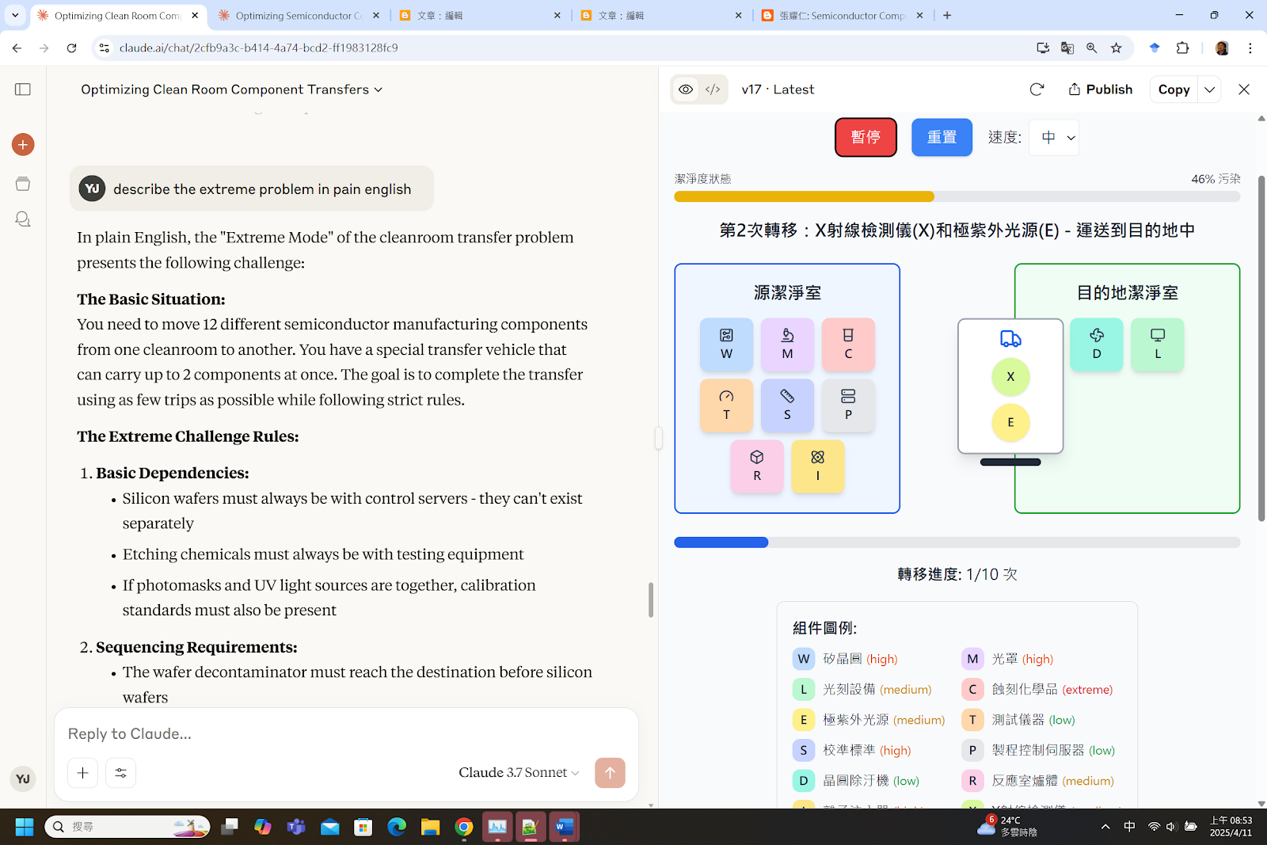The width and height of the screenshot is (1267, 845).
Task: Click the E circle in transfer vehicle
Action: coord(1010,422)
